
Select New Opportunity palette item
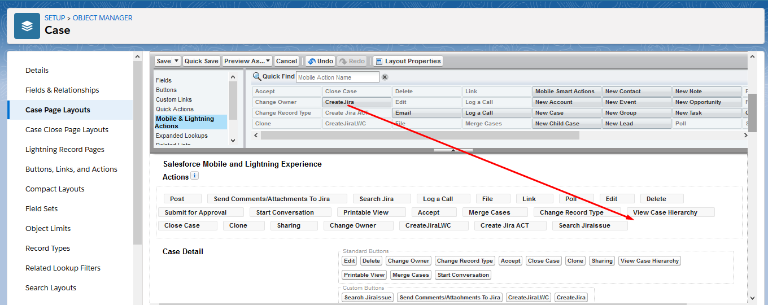pyautogui.click(x=707, y=102)
